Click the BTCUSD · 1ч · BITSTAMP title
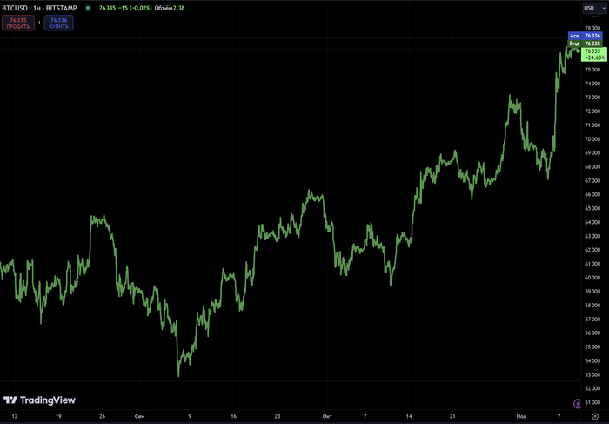 pos(39,8)
